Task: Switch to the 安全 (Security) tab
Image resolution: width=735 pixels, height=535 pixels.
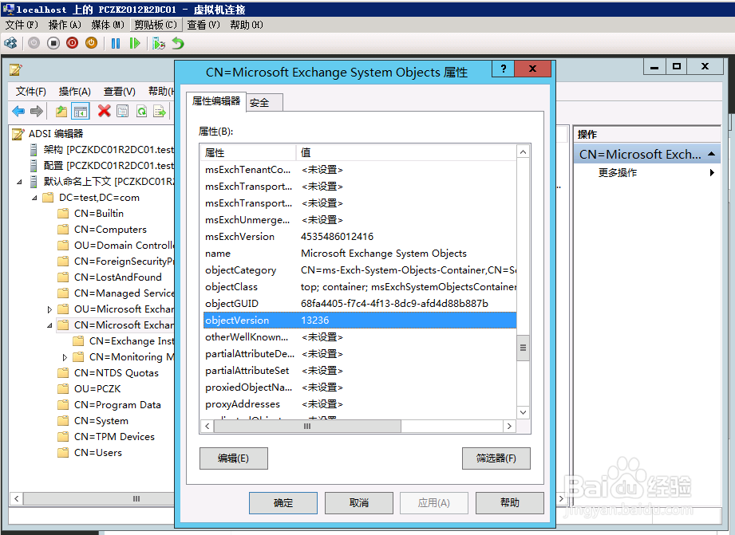Action: click(264, 103)
